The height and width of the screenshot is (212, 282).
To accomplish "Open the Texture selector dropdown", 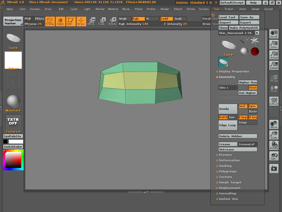I will coord(13,132).
